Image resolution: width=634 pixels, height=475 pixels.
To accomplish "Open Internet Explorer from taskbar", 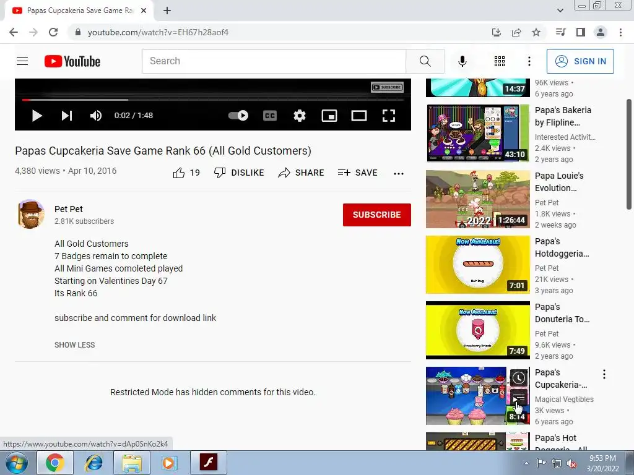I will (93, 463).
